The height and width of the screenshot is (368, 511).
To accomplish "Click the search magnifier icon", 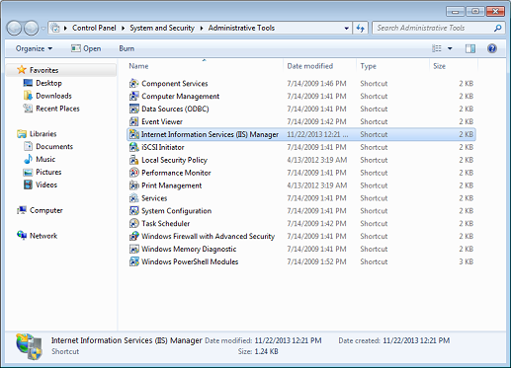I will 498,29.
